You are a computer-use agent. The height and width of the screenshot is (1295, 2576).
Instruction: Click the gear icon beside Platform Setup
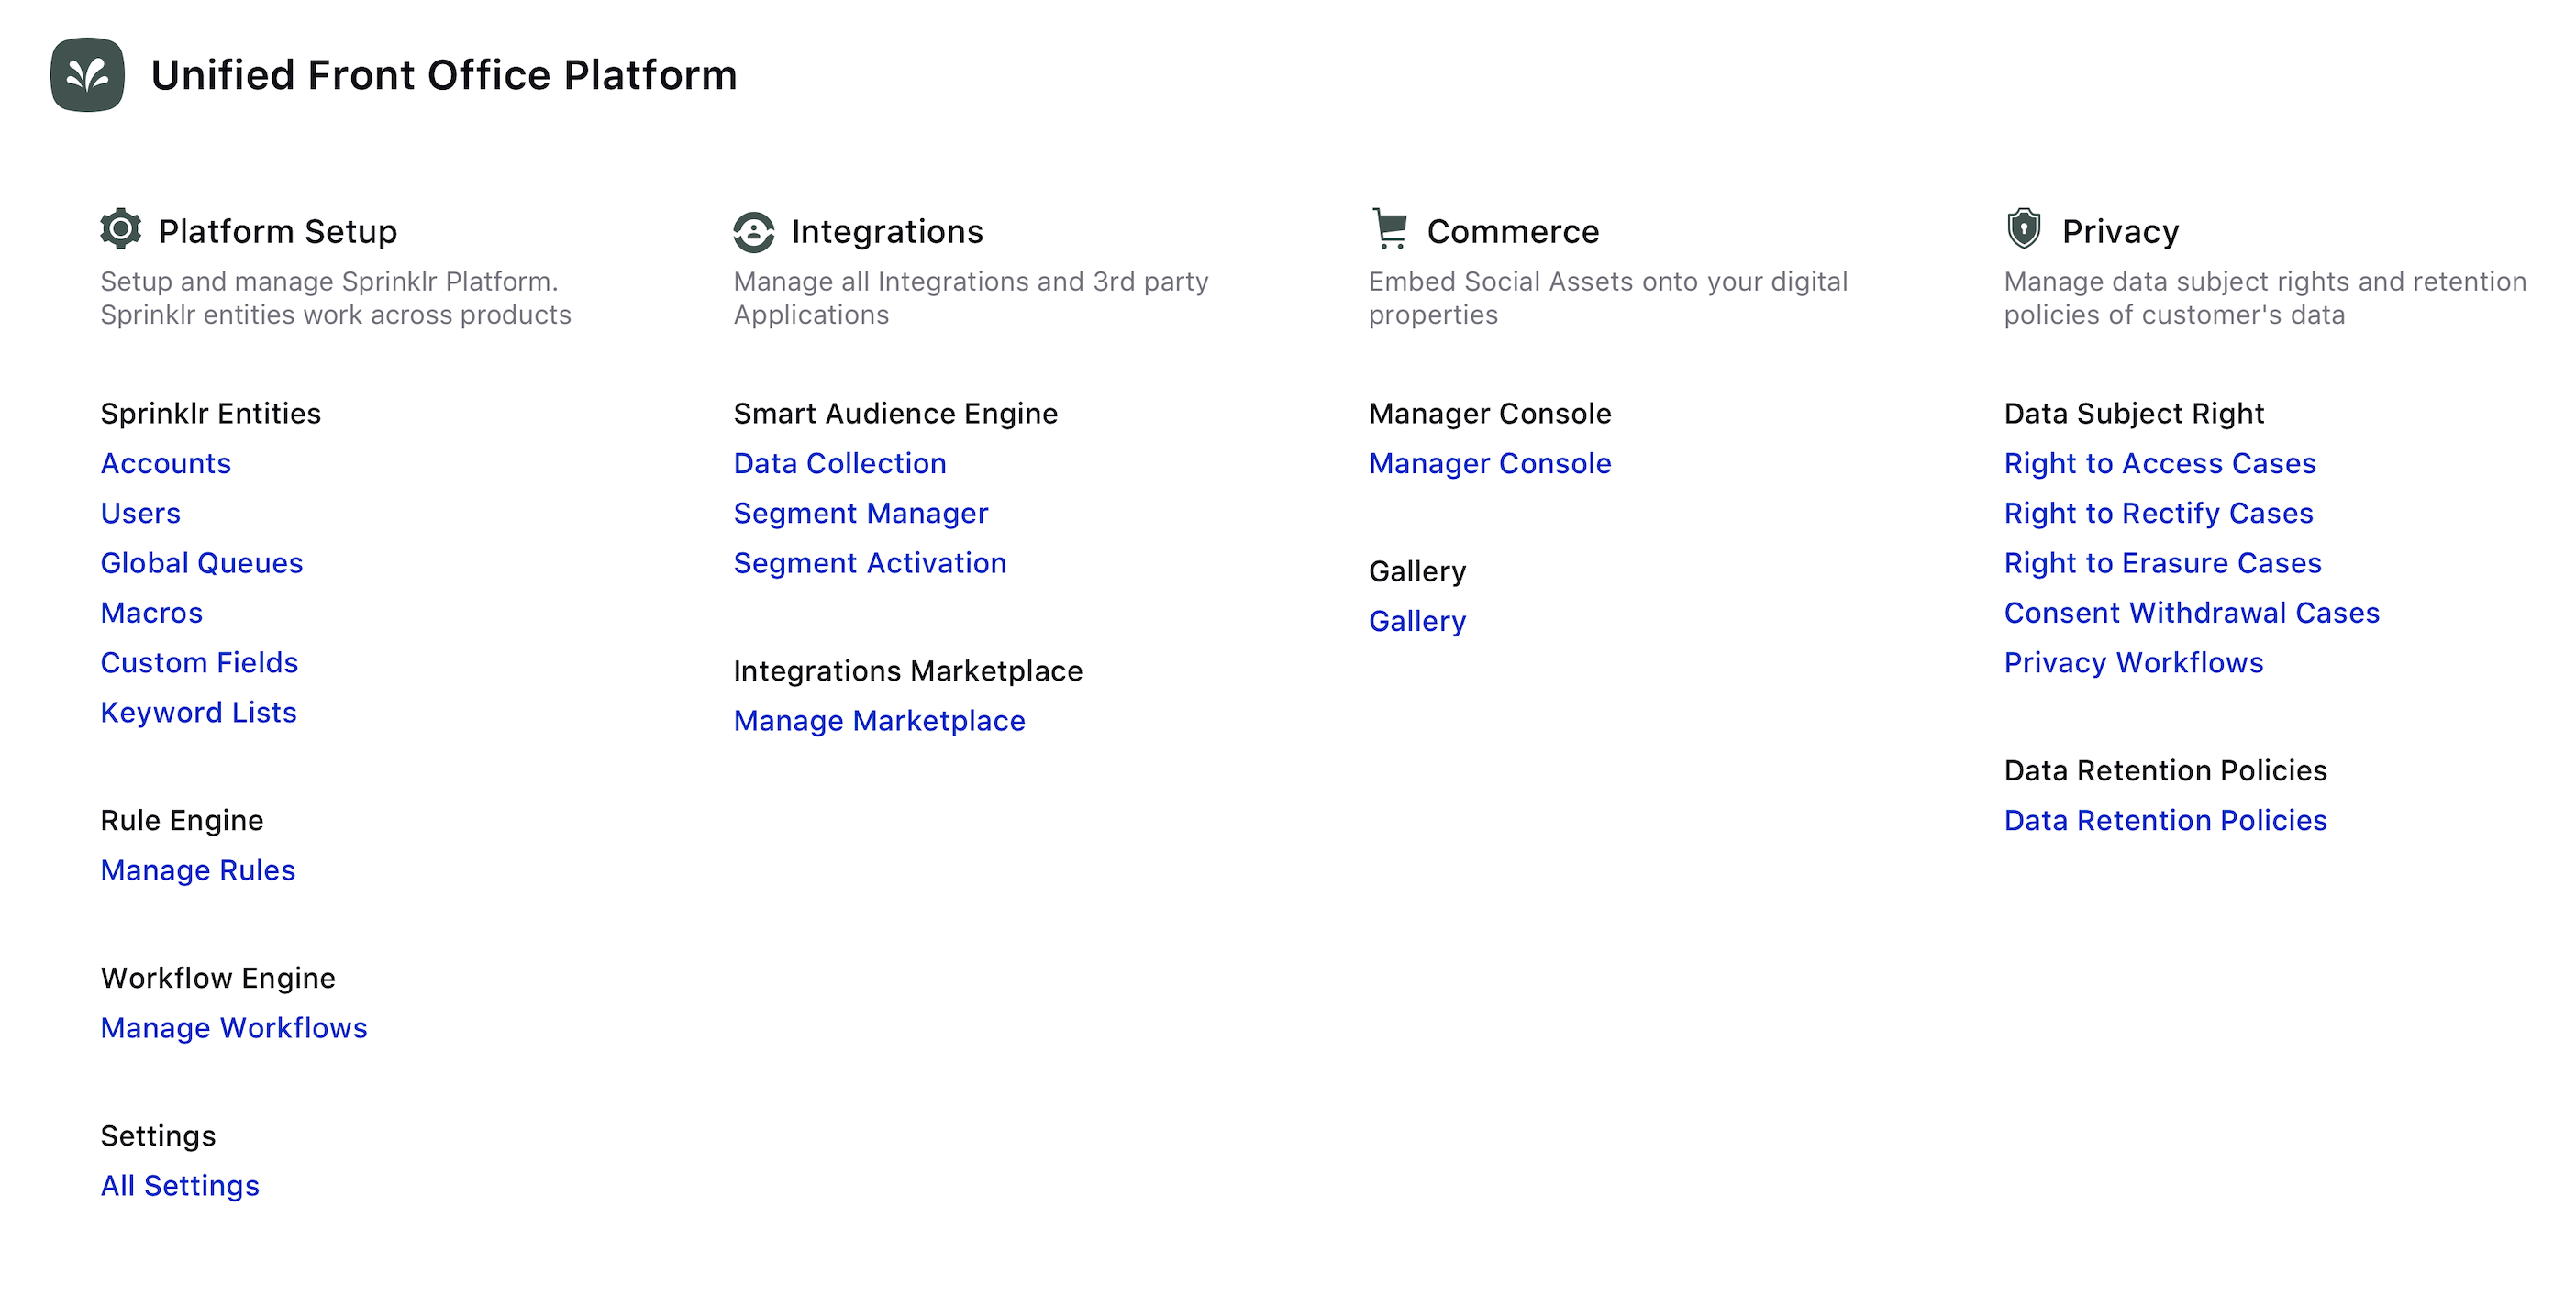coord(121,229)
